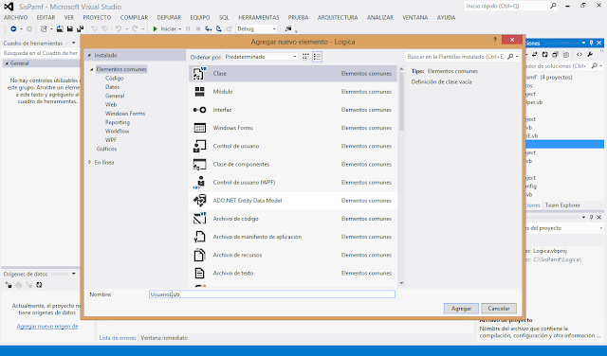The width and height of the screenshot is (607, 356).
Task: Click Save All in main toolbar
Action: click(80, 29)
